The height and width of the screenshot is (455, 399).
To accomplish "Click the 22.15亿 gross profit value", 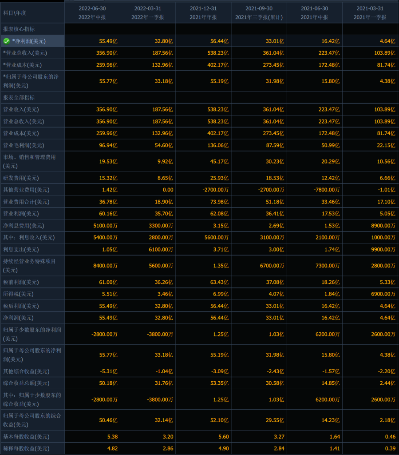I will tap(386, 145).
